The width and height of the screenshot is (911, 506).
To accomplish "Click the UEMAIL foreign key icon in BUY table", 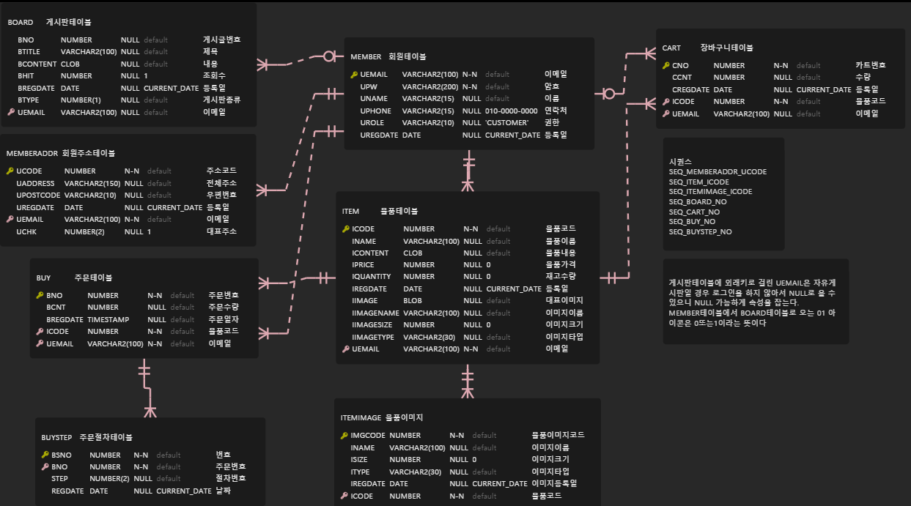I will pos(40,343).
